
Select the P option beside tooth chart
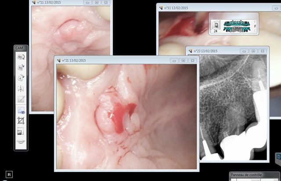point(255,21)
